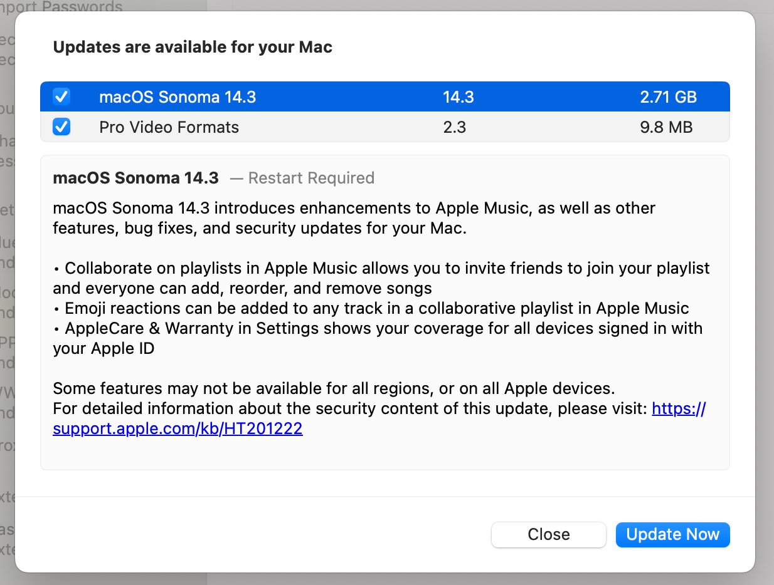Screen dimensions: 774x585
Task: Toggle the Sonoma 14.3 selection checkbox
Action: [61, 96]
